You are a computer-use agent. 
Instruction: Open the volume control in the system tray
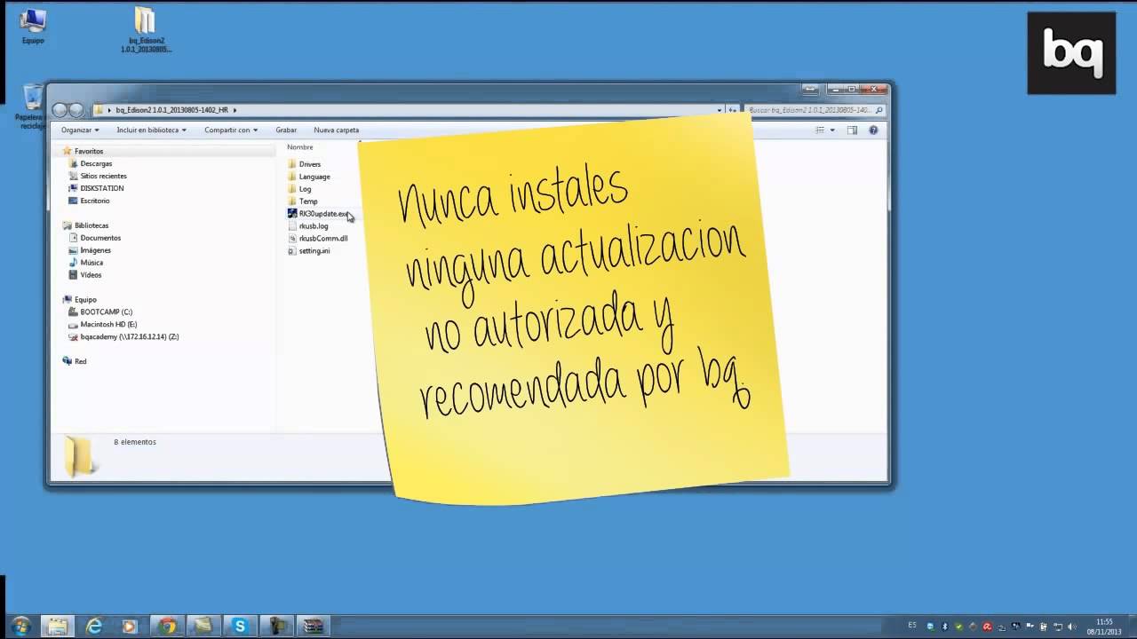(1071, 627)
